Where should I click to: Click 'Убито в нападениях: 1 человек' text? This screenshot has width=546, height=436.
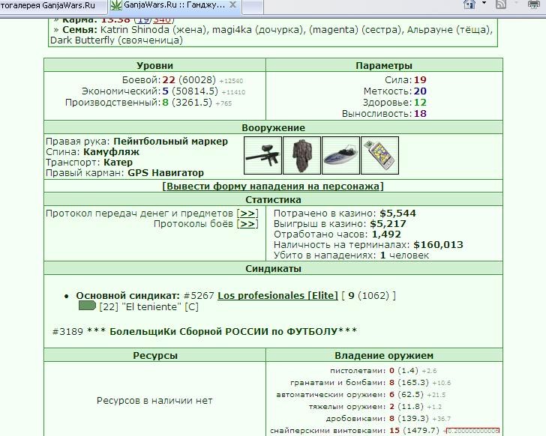tap(351, 255)
